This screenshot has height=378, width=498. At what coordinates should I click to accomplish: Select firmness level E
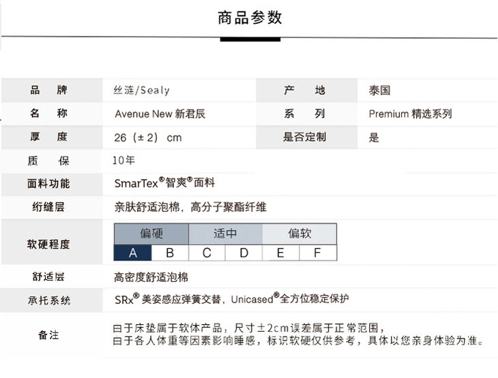click(x=280, y=253)
